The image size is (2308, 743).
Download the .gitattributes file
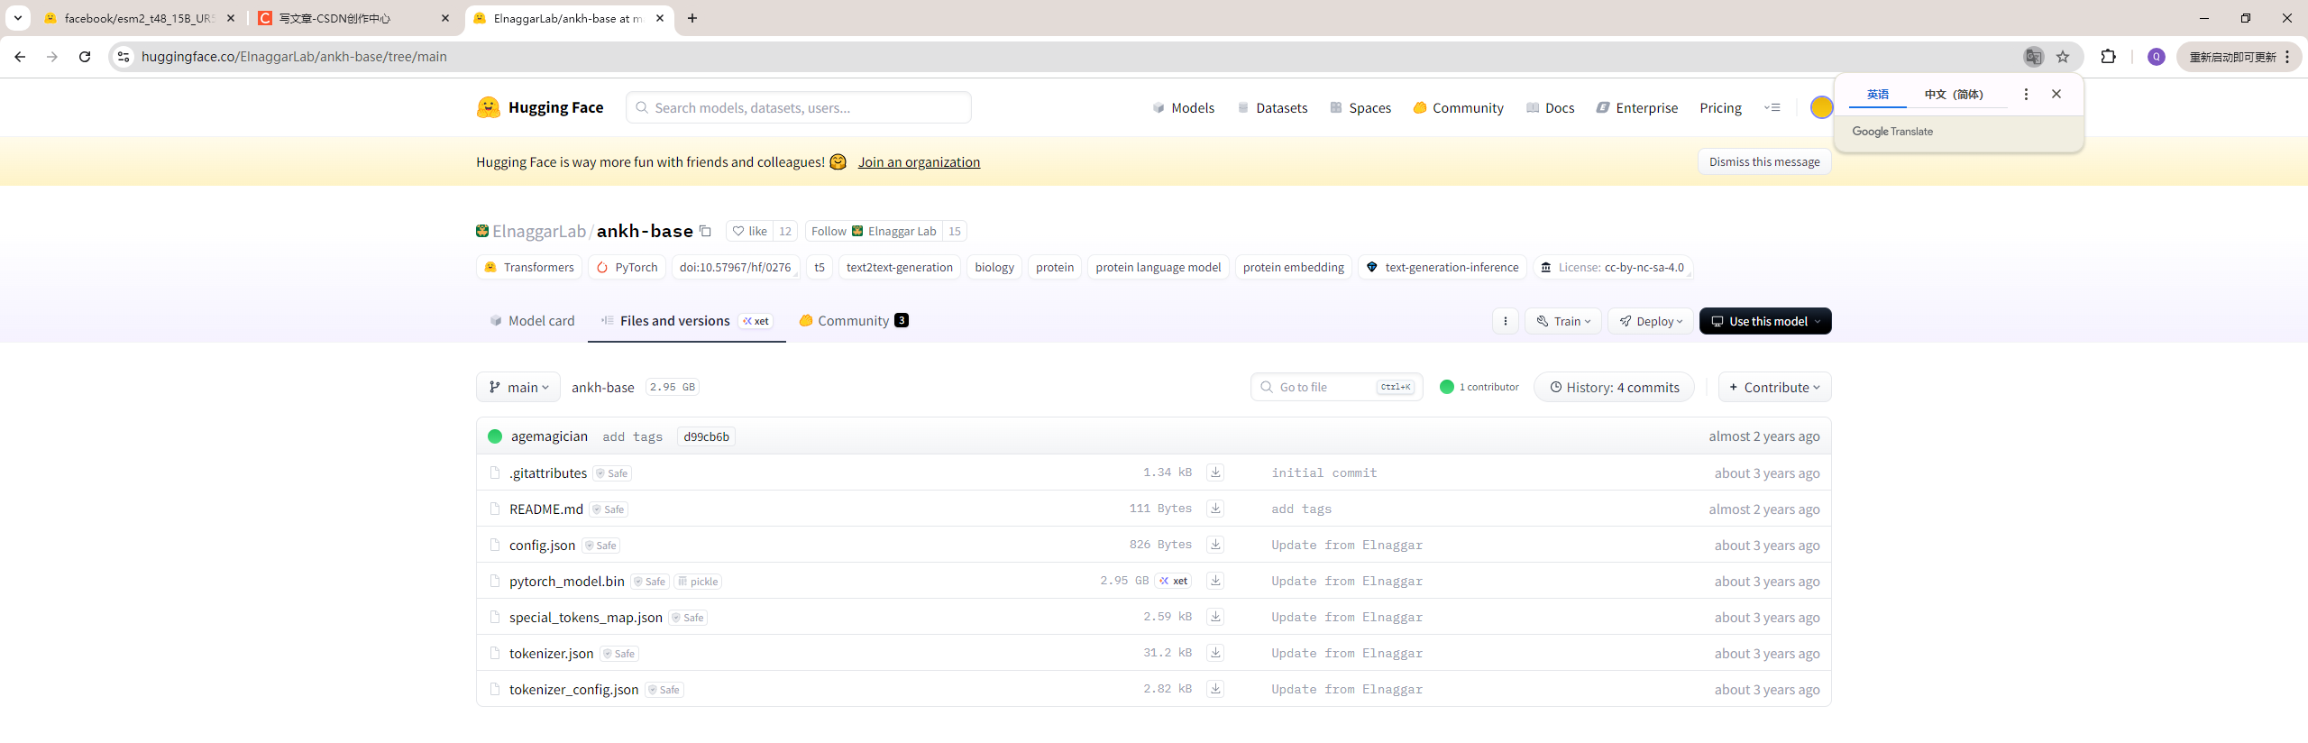[1215, 472]
